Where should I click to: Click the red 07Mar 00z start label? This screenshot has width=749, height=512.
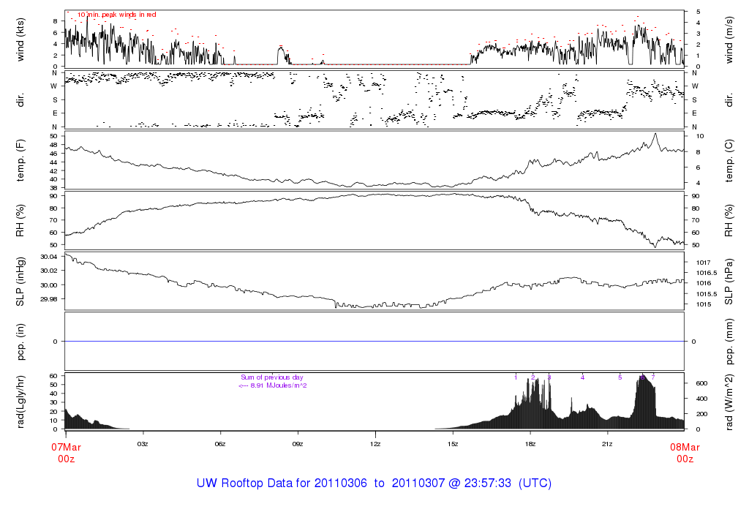coord(65,453)
